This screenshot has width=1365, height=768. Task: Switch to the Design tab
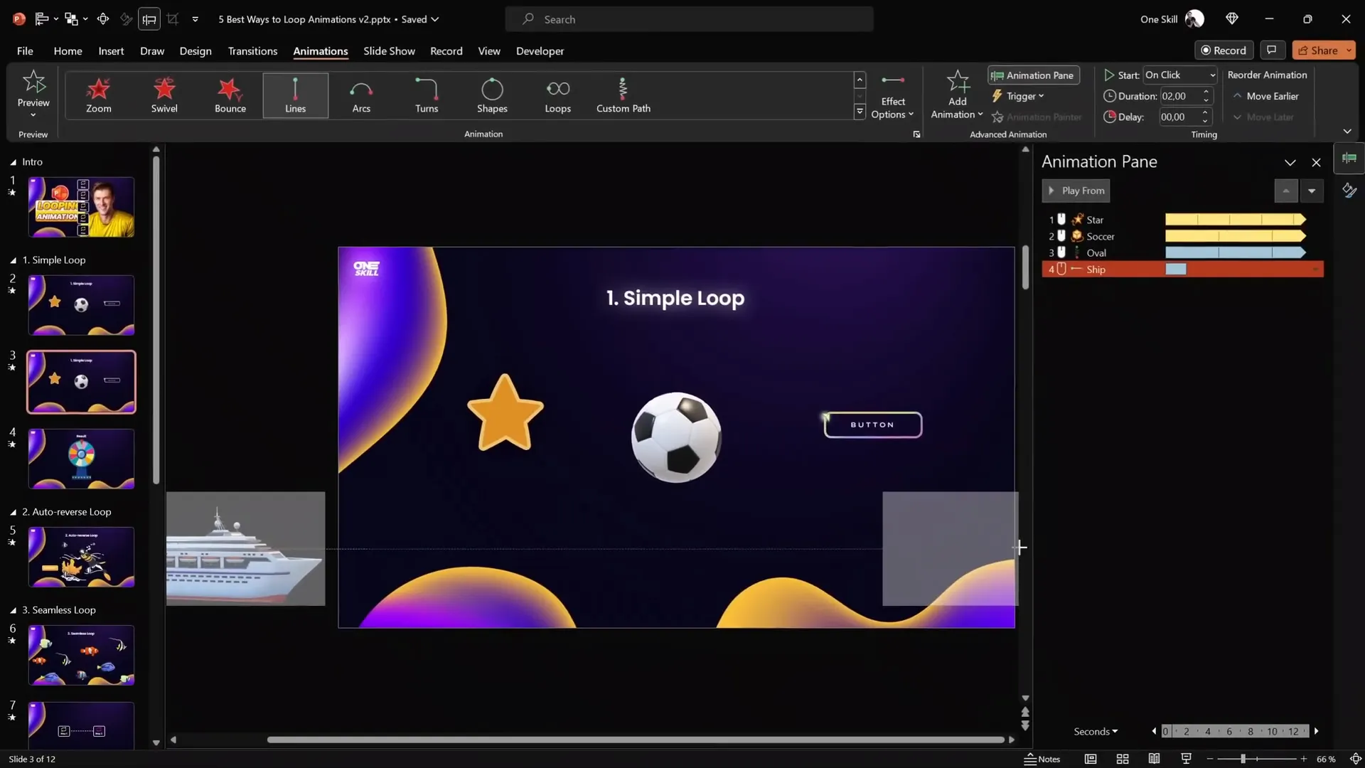[x=196, y=51]
